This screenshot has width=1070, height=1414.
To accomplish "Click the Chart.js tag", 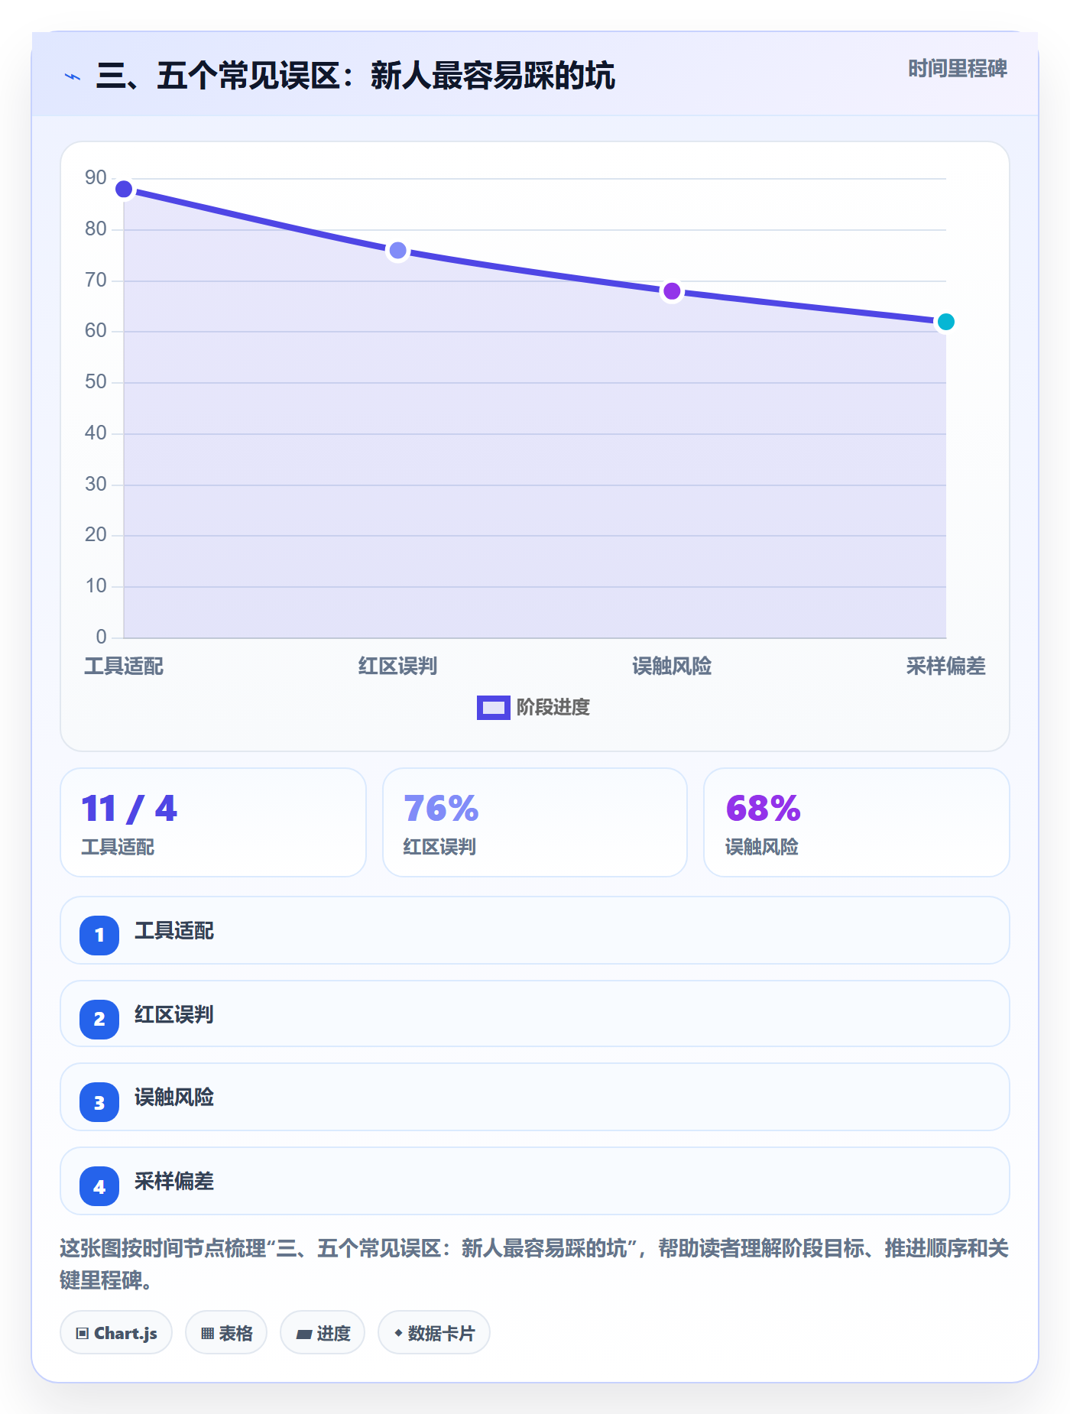I will 116,1333.
